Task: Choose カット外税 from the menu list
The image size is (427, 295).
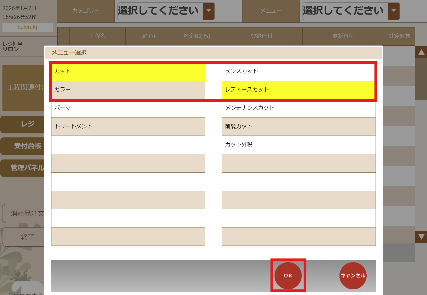Action: click(298, 145)
